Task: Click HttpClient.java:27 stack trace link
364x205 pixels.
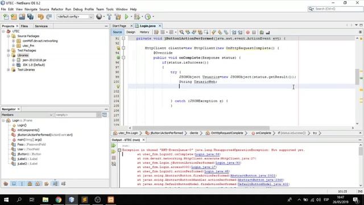Action: click(x=238, y=158)
